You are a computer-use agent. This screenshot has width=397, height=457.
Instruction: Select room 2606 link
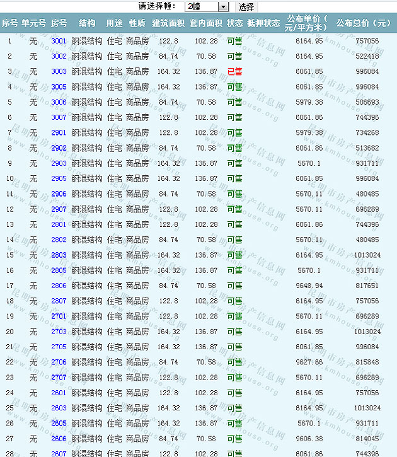point(59,439)
